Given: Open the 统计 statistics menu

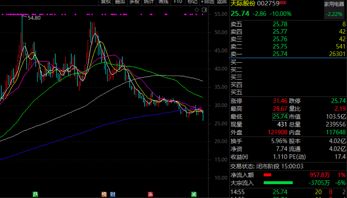Looking at the screenshot, I should [x=149, y=2].
